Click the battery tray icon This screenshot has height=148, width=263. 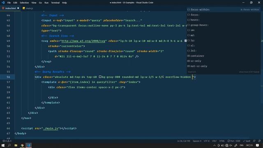tap(223, 146)
